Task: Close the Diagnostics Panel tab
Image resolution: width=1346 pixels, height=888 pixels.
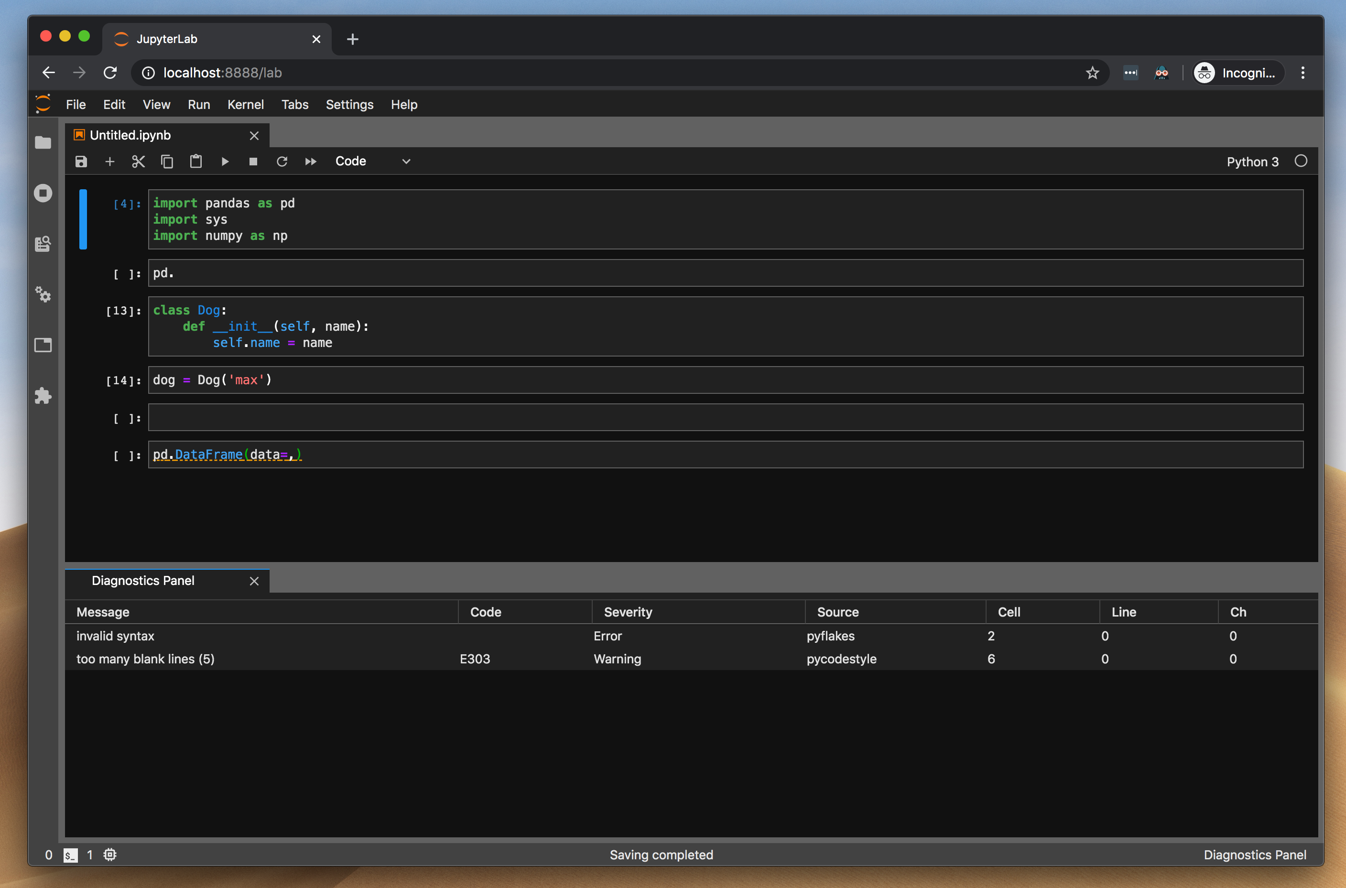Action: [254, 581]
